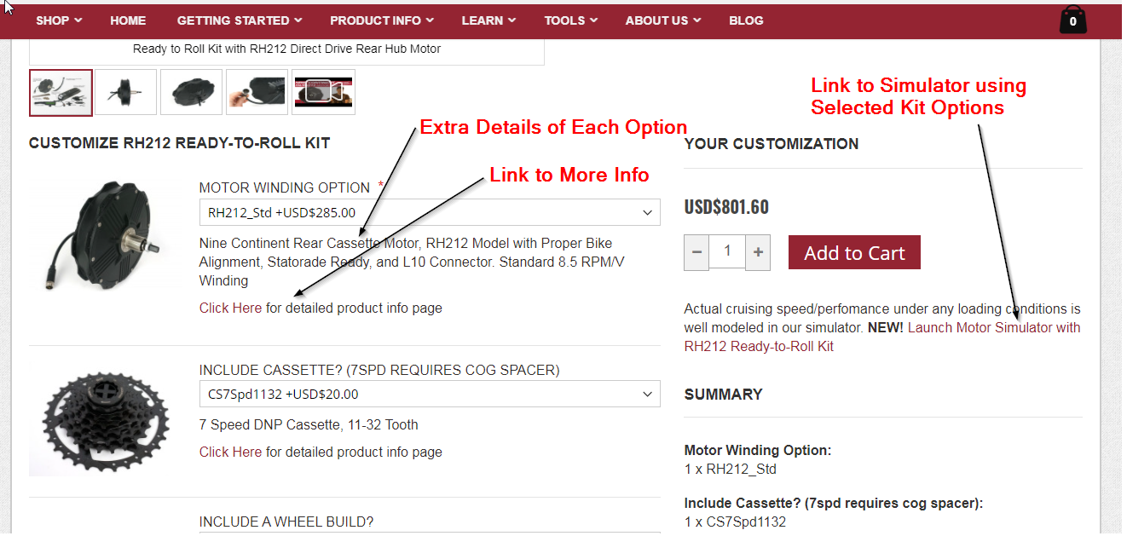Click CUSTOMIZE RH212 READY-TO-ROLL KIT heading
Viewport: 1127px width, 536px height.
(179, 143)
